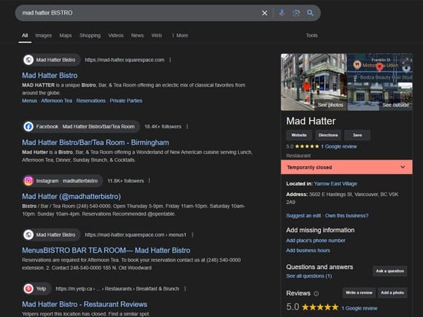Open the Tools search options

[311, 36]
